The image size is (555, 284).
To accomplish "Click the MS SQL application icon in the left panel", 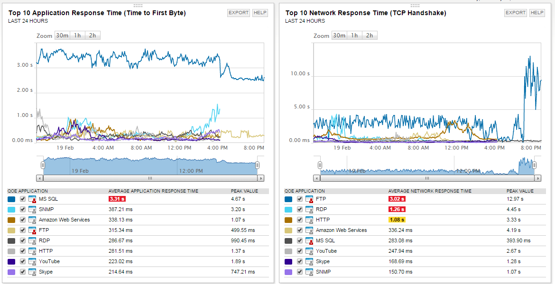I will (32, 199).
